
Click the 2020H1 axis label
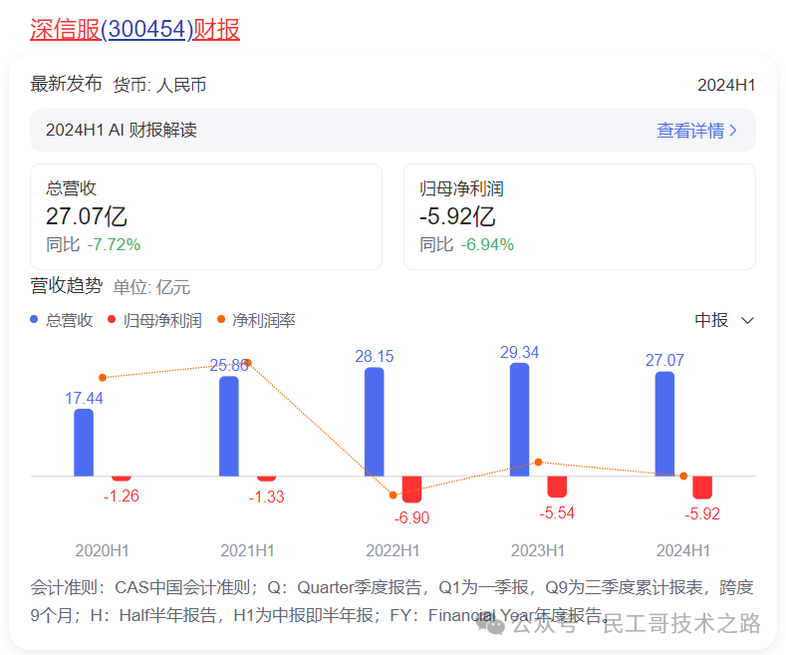click(103, 550)
